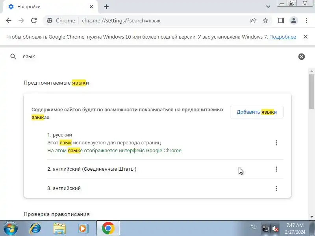Clear the settings search query
The width and height of the screenshot is (315, 236).
tap(302, 57)
